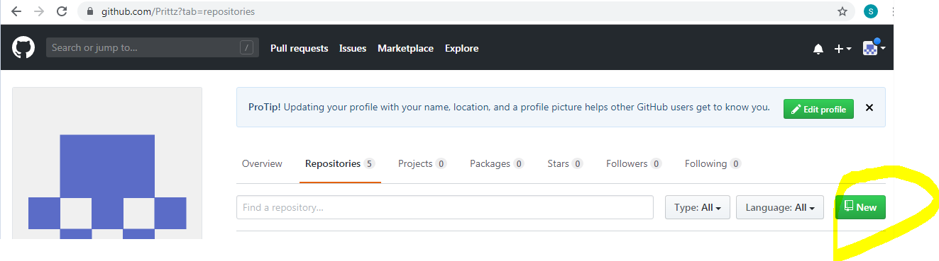View the Followers tab

634,163
